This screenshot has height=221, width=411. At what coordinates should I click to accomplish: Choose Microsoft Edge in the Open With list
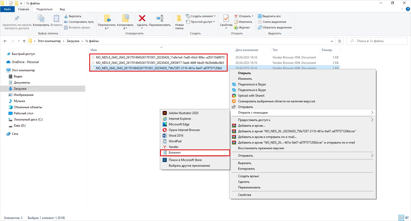[x=195, y=124]
